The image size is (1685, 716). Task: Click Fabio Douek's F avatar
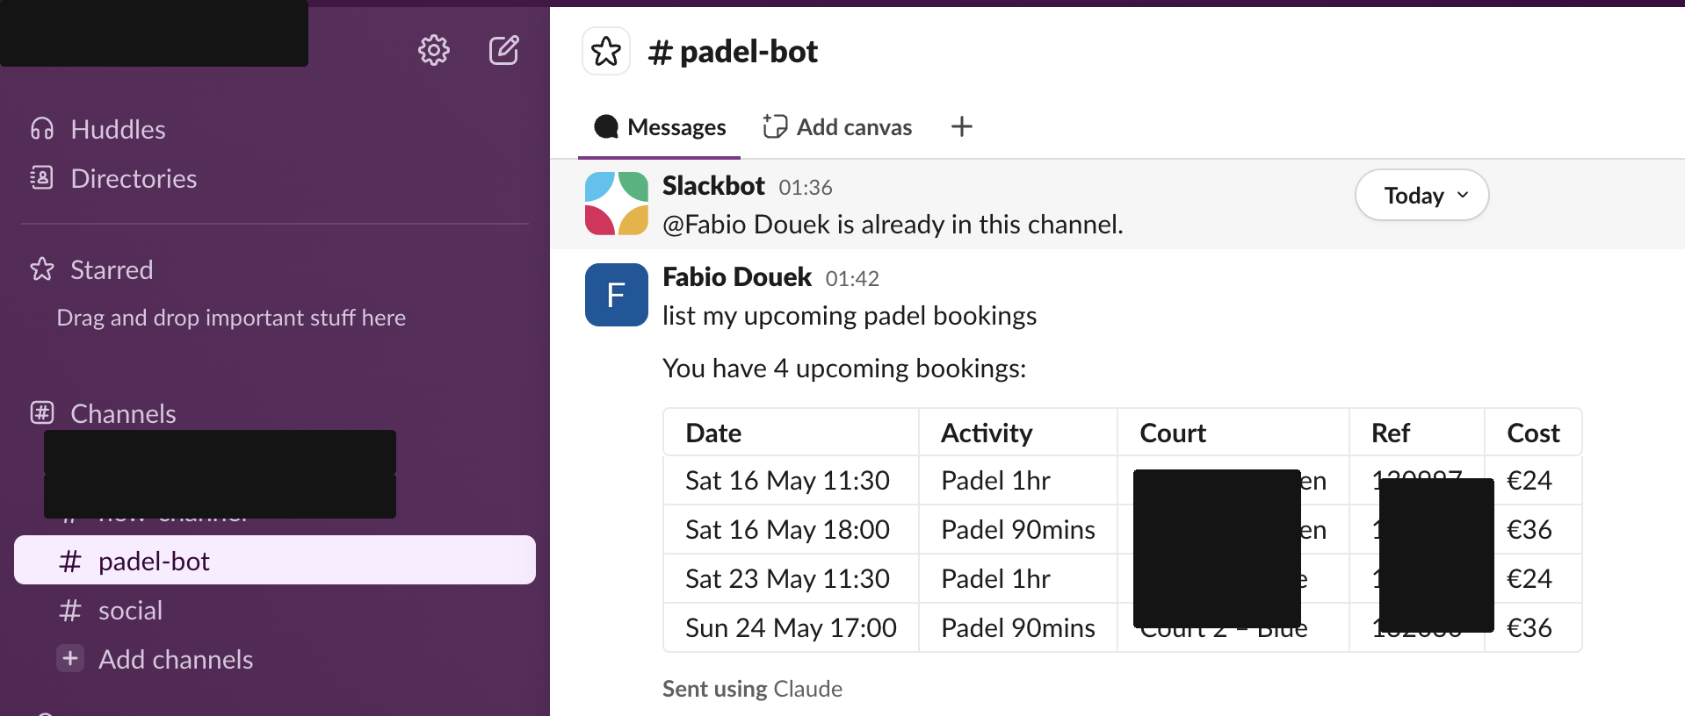[x=617, y=295]
